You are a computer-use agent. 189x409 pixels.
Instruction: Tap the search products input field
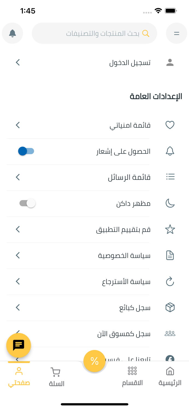(94, 33)
